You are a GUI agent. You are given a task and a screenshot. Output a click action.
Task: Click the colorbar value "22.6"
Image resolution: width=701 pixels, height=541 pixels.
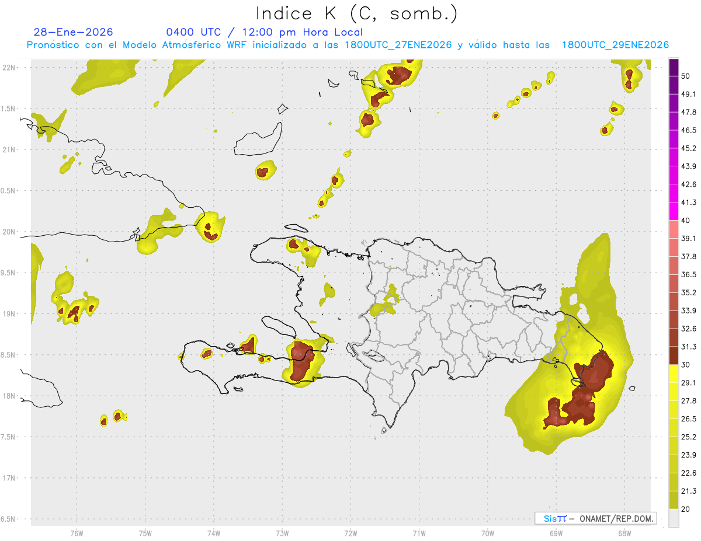[689, 473]
